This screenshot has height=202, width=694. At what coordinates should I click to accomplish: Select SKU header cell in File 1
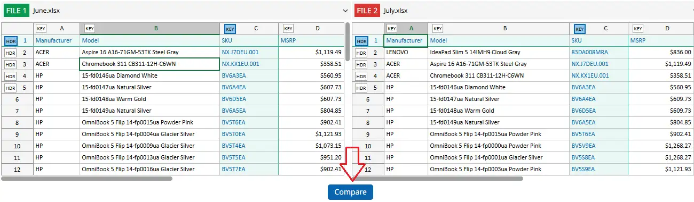coord(249,40)
